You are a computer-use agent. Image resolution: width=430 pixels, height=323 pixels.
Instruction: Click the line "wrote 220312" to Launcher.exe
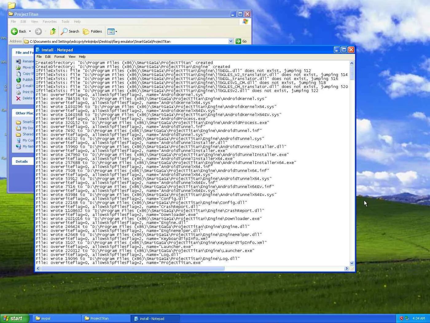[145, 251]
